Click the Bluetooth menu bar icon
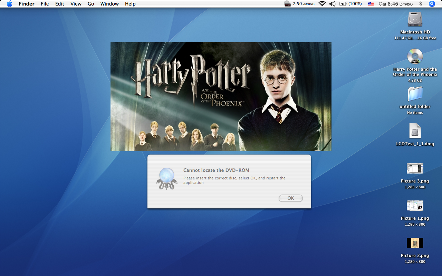Viewport: 442px width, 276px height. pyautogui.click(x=421, y=4)
